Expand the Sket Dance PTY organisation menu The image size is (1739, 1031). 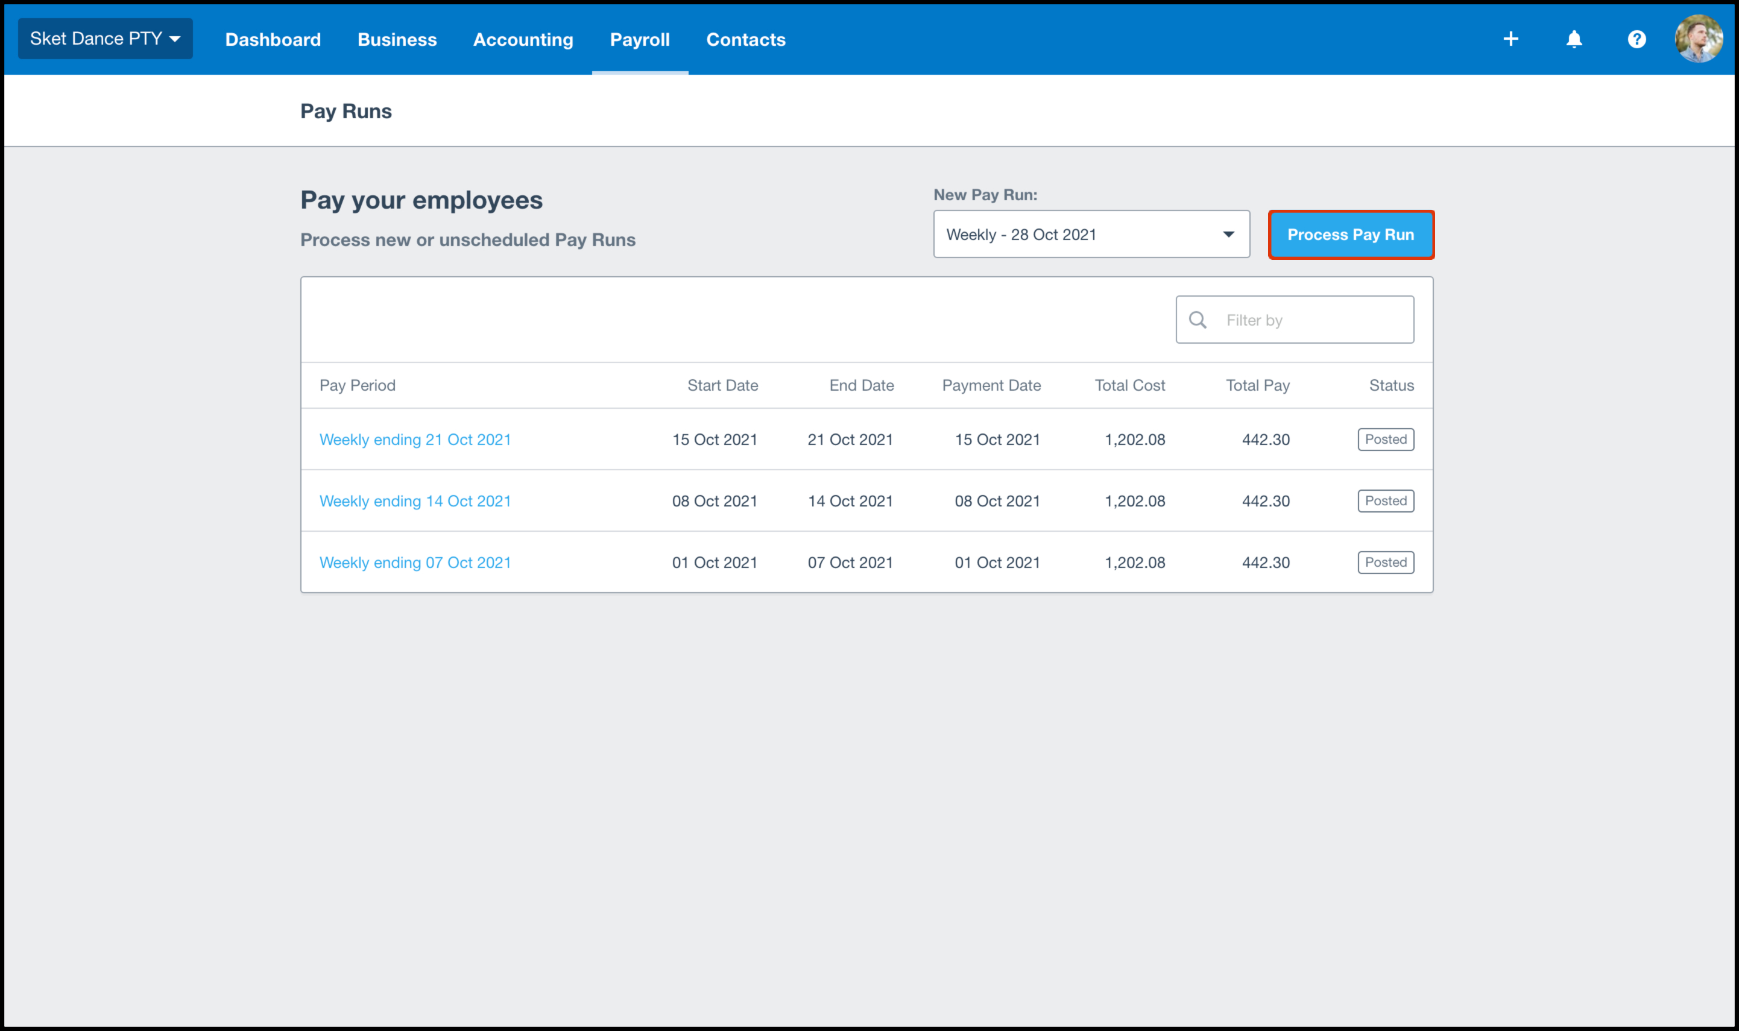click(x=105, y=39)
